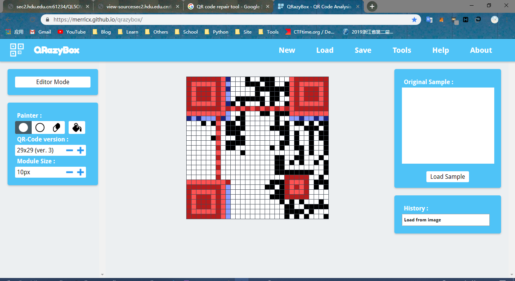This screenshot has width=515, height=281.
Task: Open the Blog bookmark folder
Action: 101,32
